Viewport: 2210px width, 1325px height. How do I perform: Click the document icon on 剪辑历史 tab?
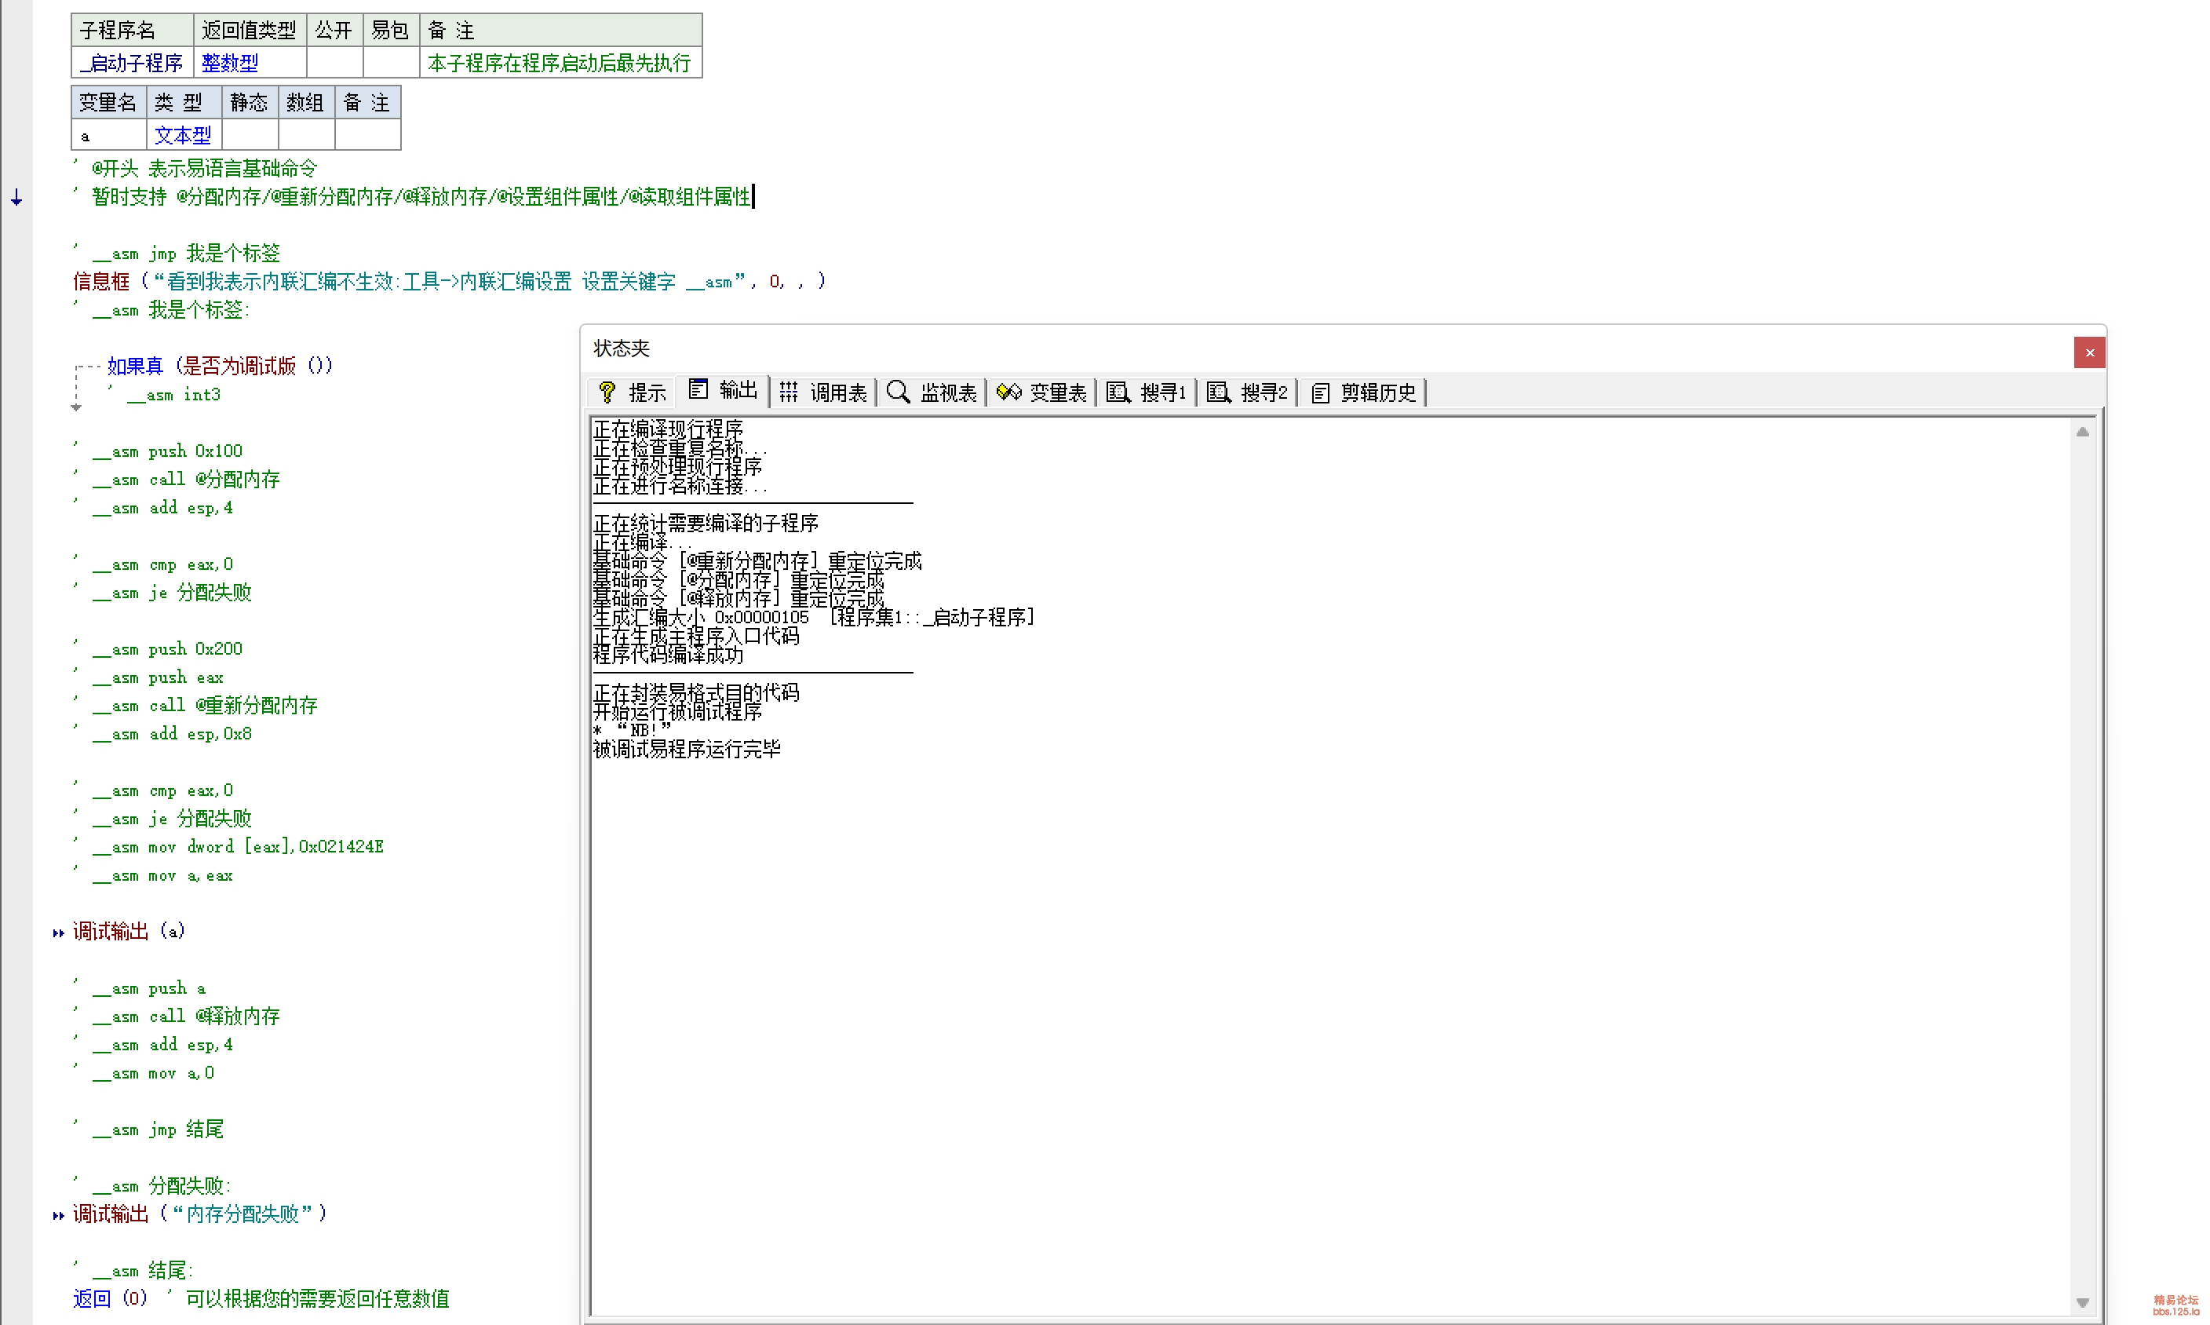coord(1320,392)
